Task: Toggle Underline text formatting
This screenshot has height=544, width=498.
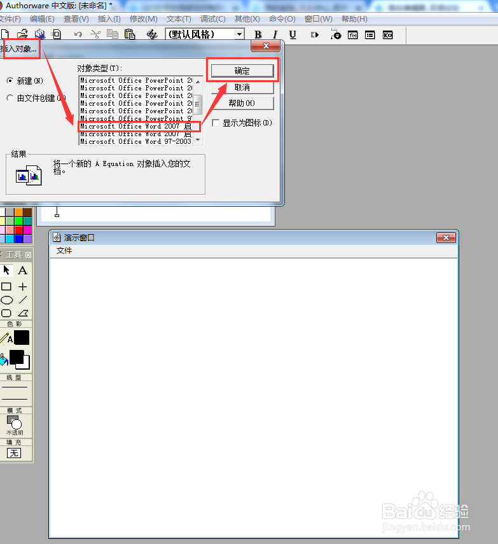Action: pyautogui.click(x=293, y=35)
